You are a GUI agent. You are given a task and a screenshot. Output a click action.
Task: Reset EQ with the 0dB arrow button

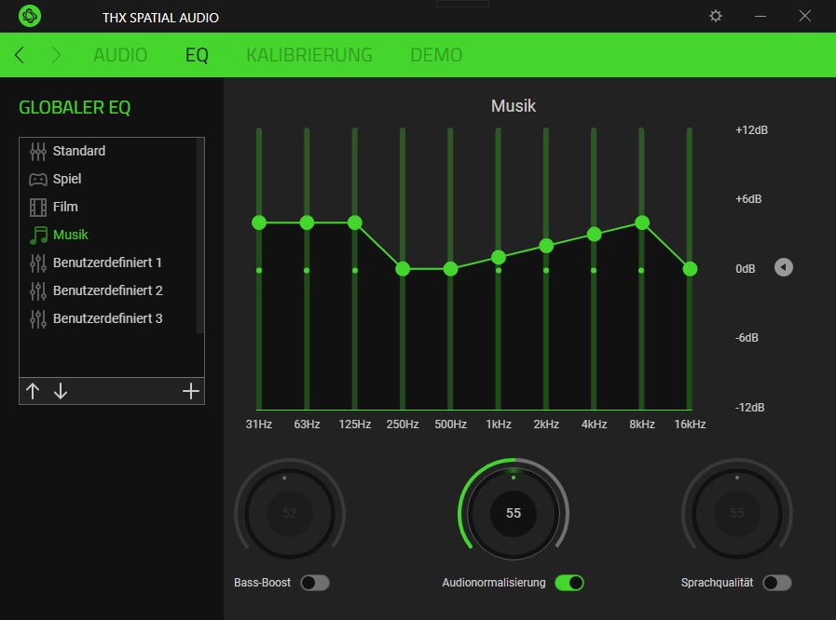[783, 267]
